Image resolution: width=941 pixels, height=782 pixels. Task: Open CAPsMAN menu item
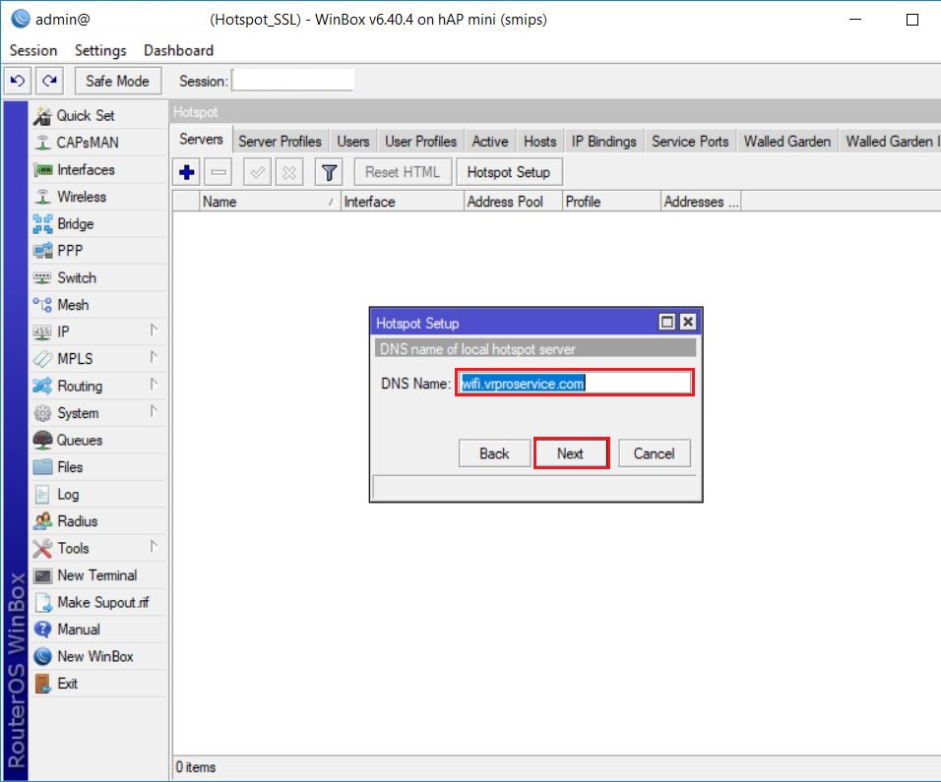pyautogui.click(x=98, y=142)
